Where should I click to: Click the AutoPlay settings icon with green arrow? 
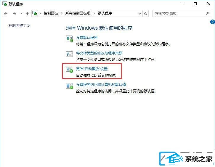point(70,70)
